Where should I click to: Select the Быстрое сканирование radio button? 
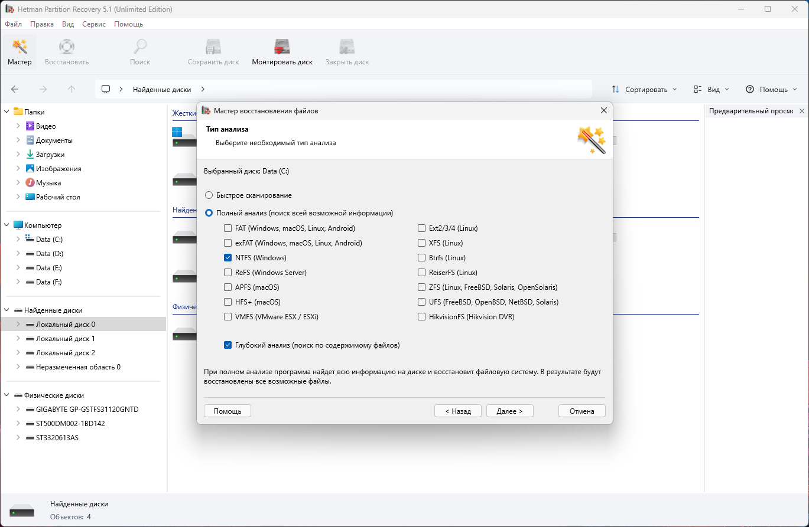(209, 195)
